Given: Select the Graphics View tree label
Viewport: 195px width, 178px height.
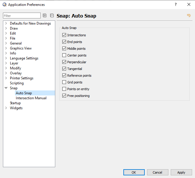Looking at the screenshot, I should click(21, 48).
